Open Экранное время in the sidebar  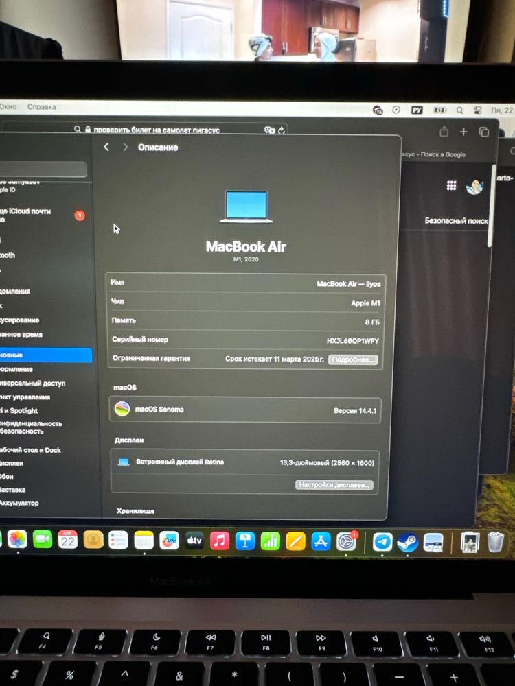coord(21,334)
